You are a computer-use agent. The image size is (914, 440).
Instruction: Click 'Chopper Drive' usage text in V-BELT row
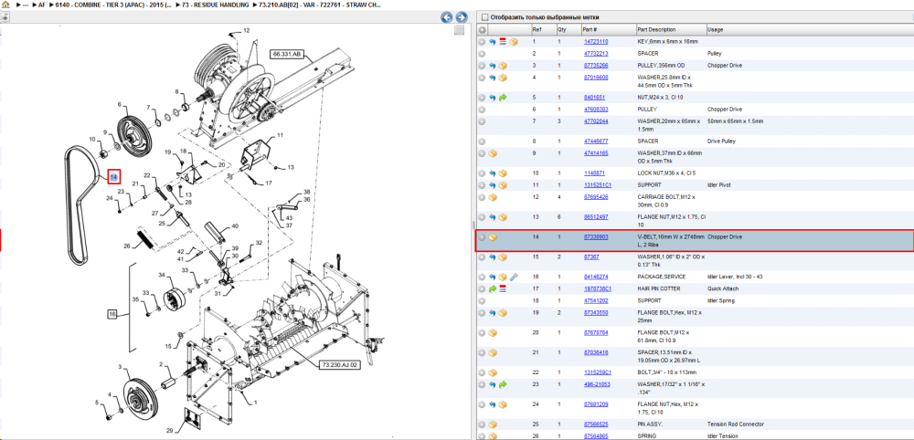coord(723,237)
